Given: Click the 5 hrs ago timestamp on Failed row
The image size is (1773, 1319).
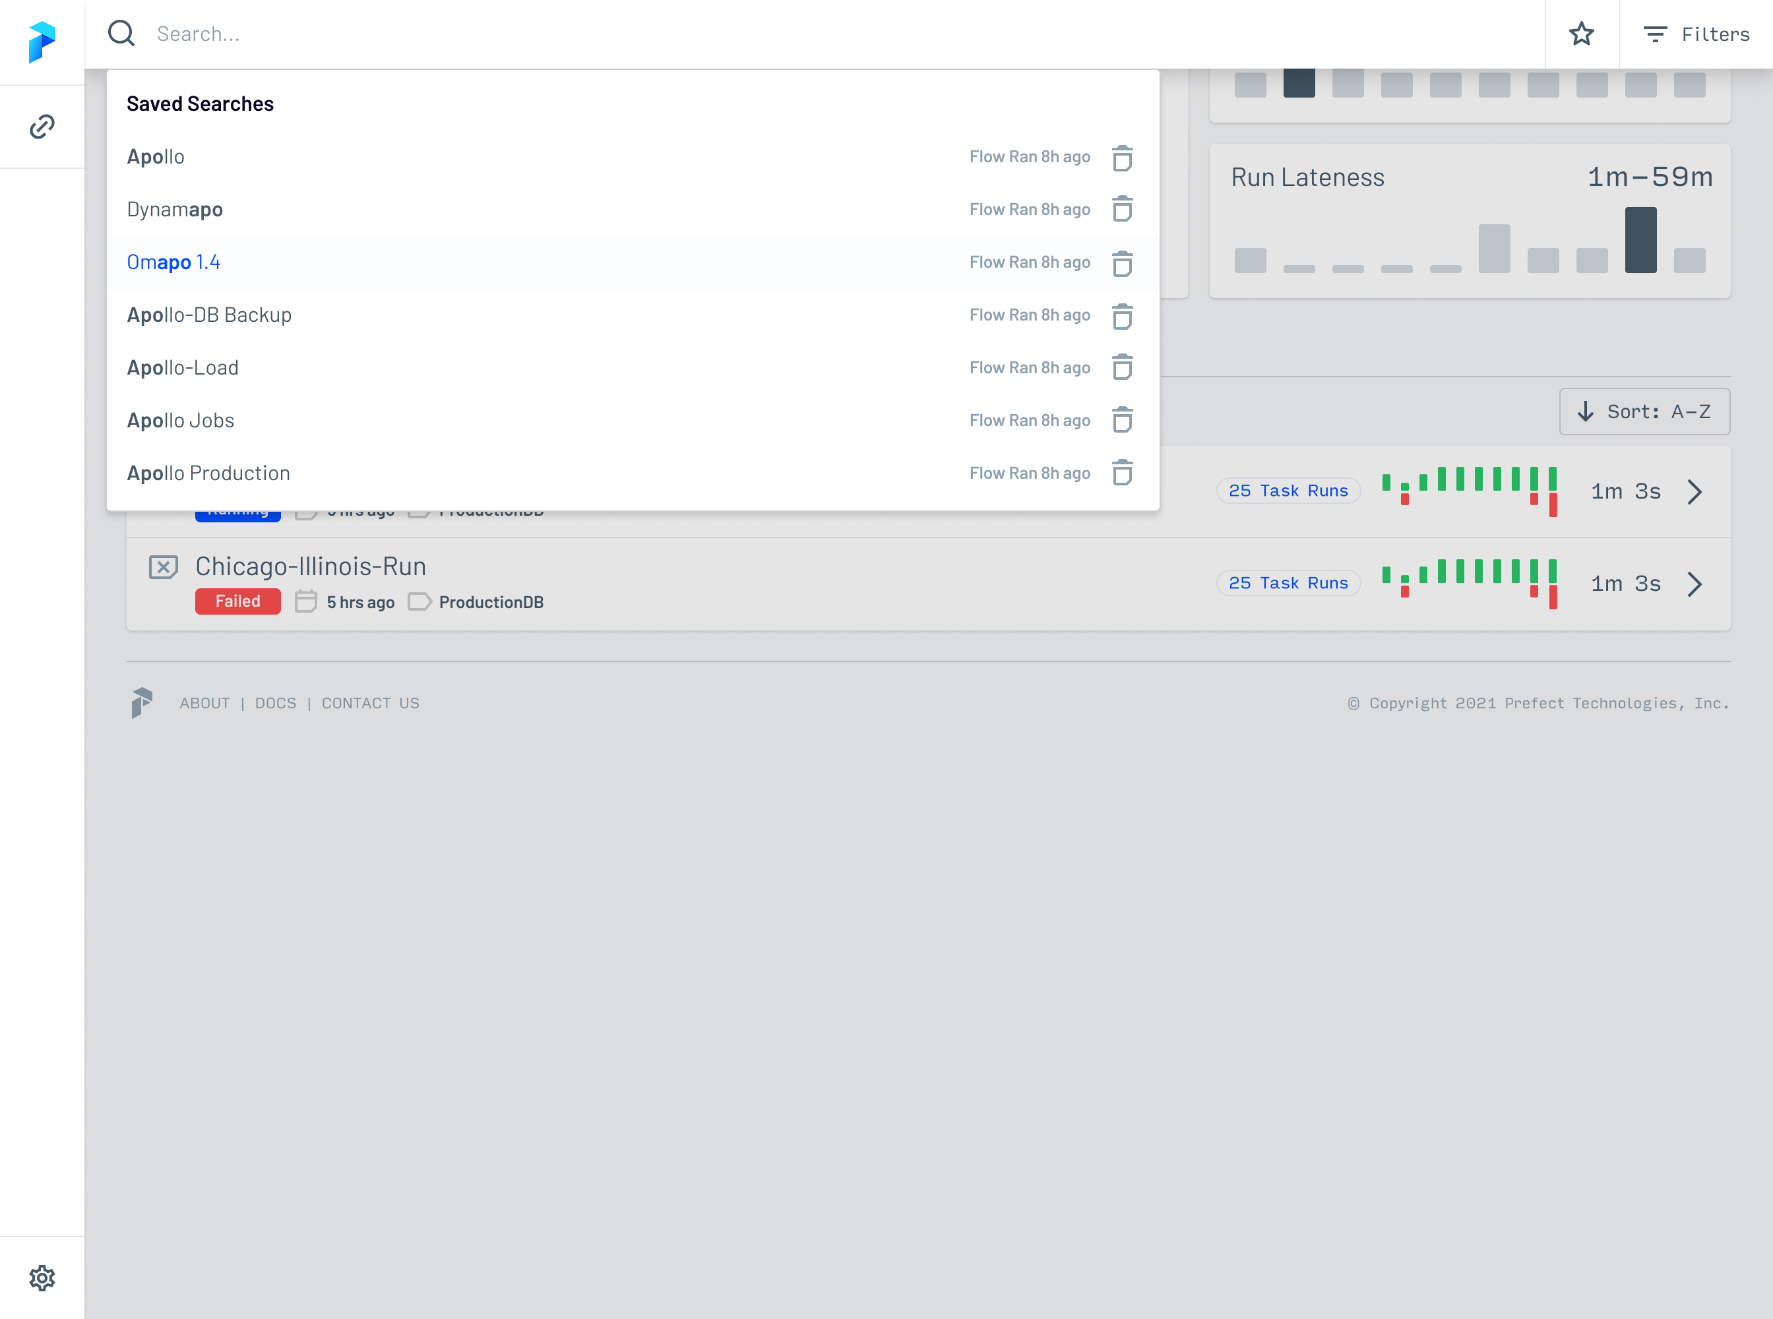Looking at the screenshot, I should [360, 602].
